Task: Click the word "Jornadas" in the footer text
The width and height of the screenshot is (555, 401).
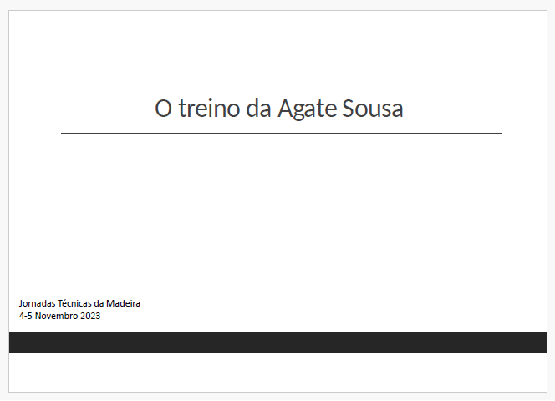Action: point(37,303)
